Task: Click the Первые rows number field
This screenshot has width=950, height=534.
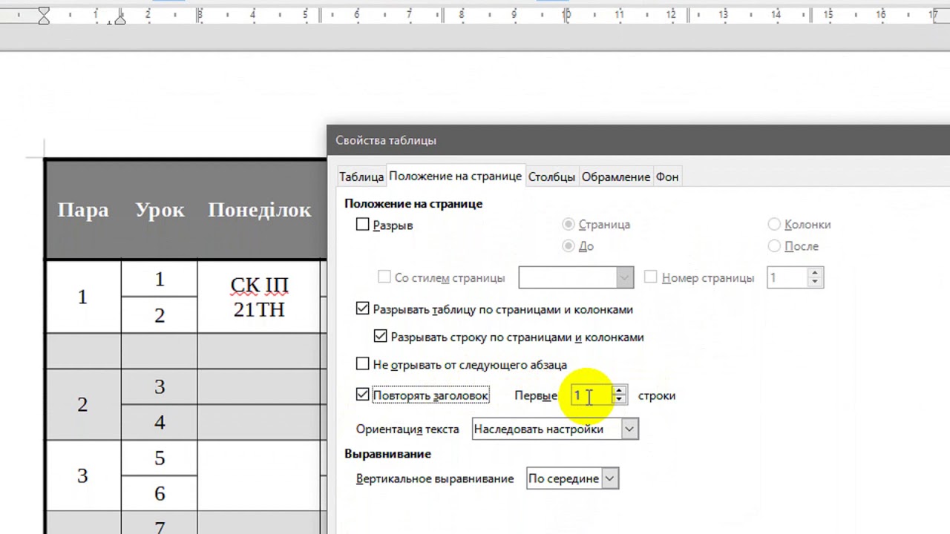Action: (591, 395)
